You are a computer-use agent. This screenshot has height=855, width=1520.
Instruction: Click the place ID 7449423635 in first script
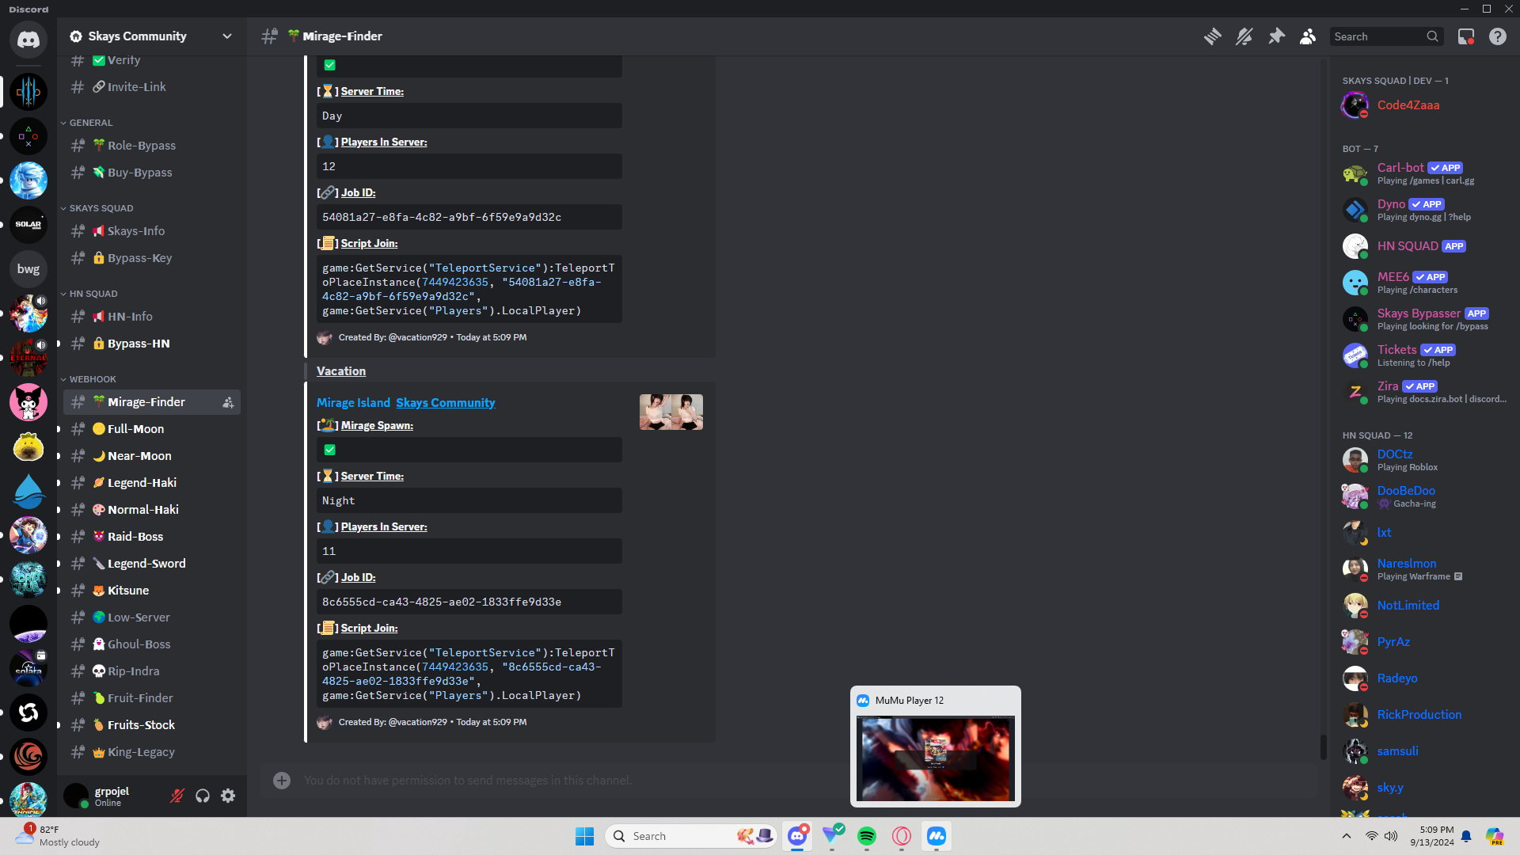(x=455, y=283)
